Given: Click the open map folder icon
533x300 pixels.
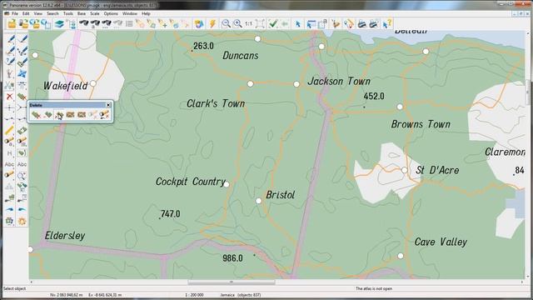Looking at the screenshot, I should tap(12, 24).
